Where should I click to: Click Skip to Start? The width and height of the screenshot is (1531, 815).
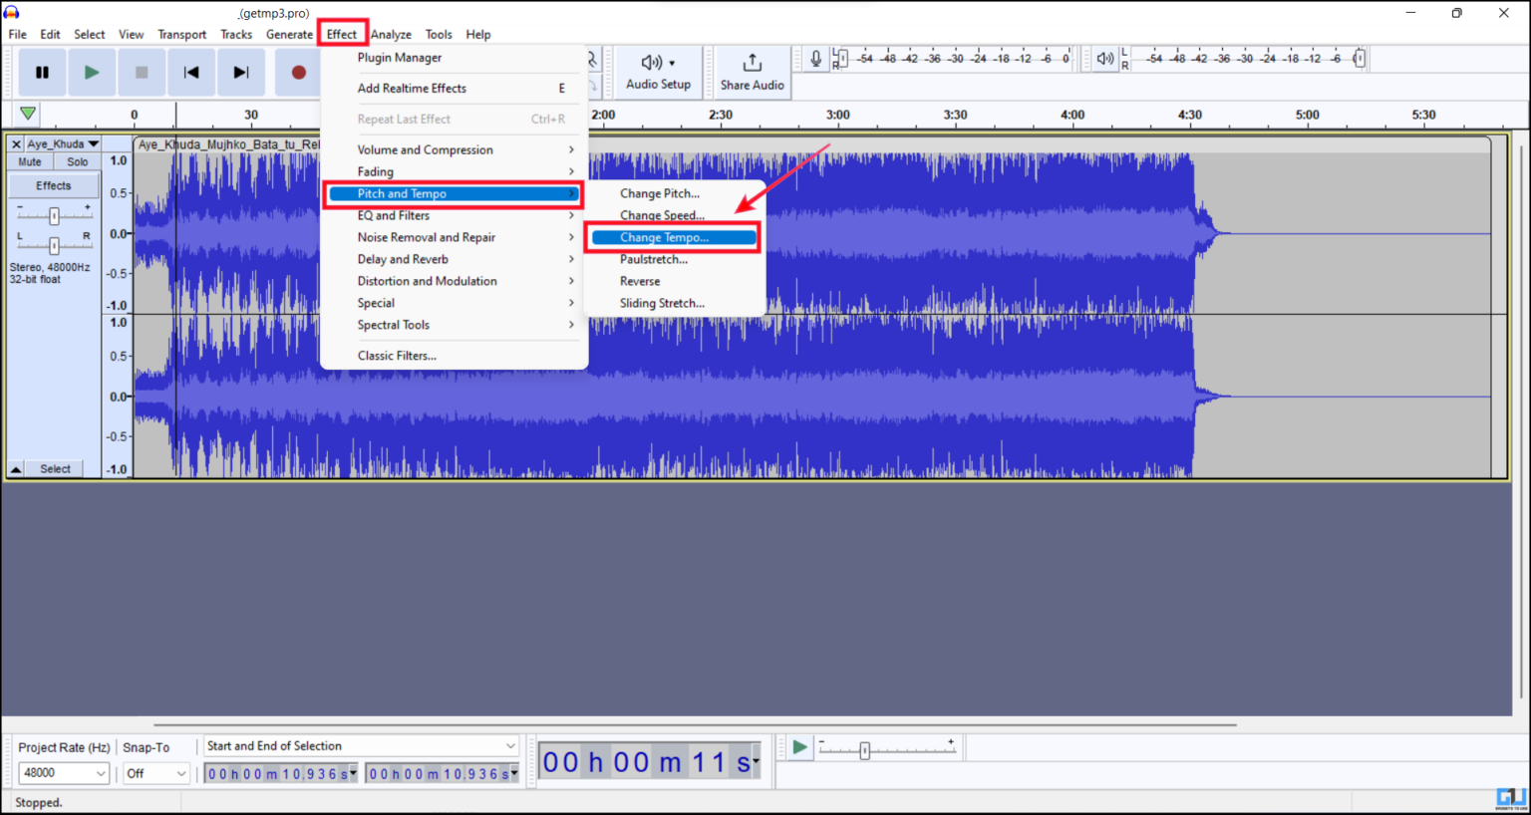(191, 72)
